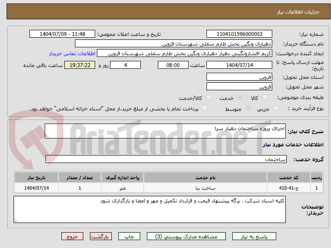
Task: Click the استان محل تحویل field
Action: (239, 77)
